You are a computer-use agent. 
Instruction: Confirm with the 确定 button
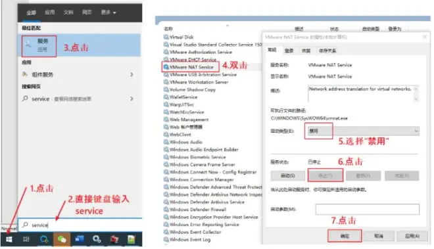pos(345,236)
